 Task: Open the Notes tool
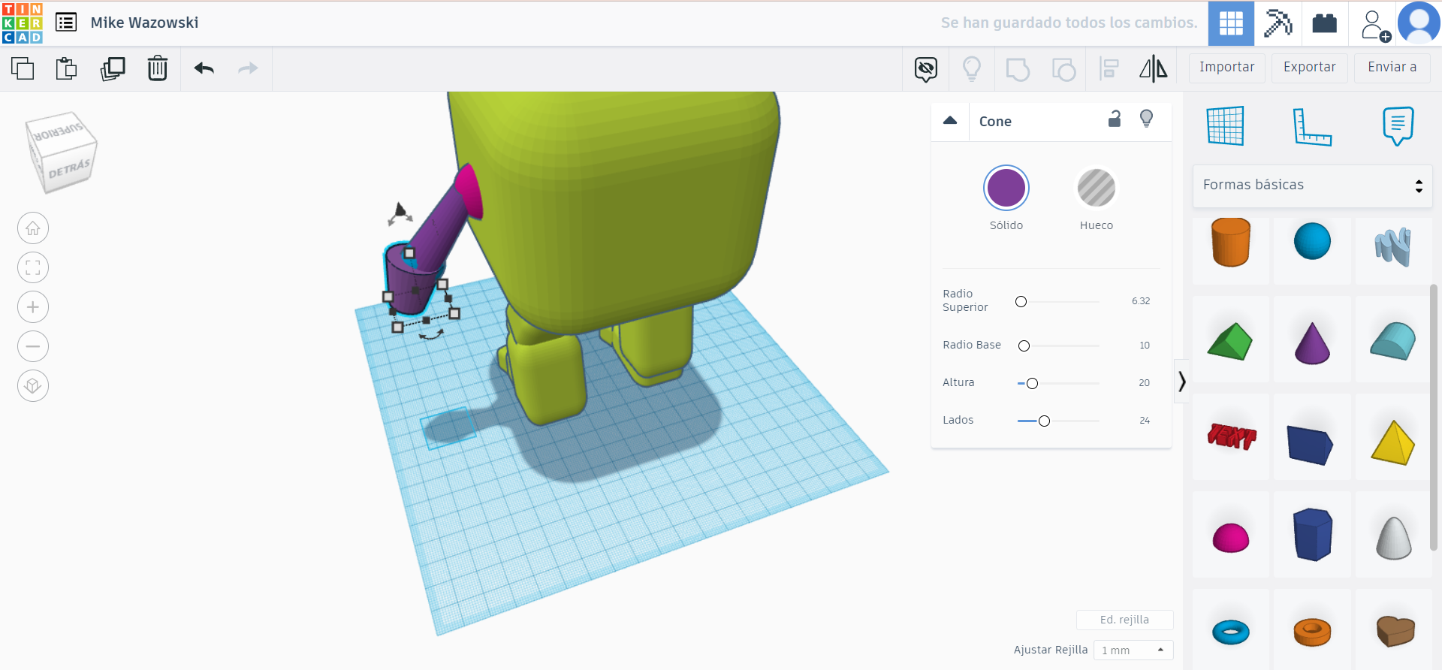tap(1398, 125)
